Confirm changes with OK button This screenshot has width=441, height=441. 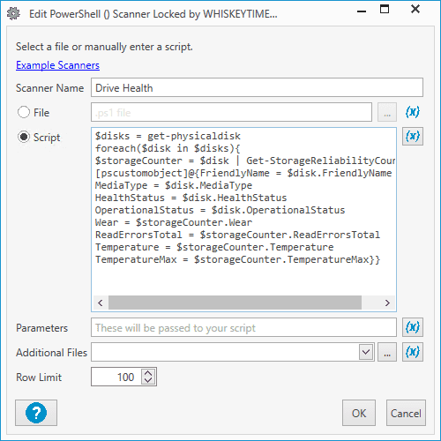point(359,413)
